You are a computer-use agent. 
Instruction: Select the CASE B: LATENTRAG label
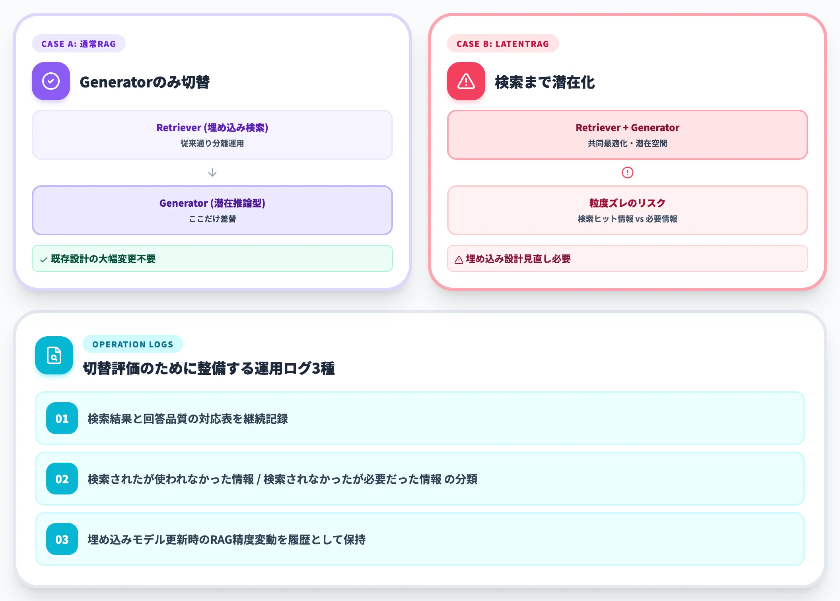503,44
